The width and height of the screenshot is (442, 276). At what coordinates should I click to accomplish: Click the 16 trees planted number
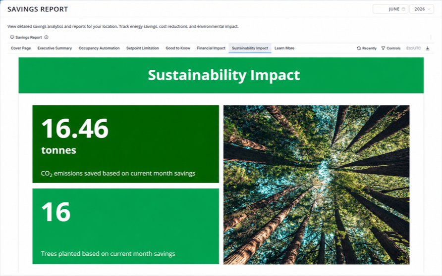56,212
